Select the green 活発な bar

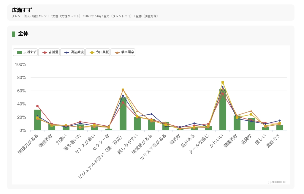(251, 124)
